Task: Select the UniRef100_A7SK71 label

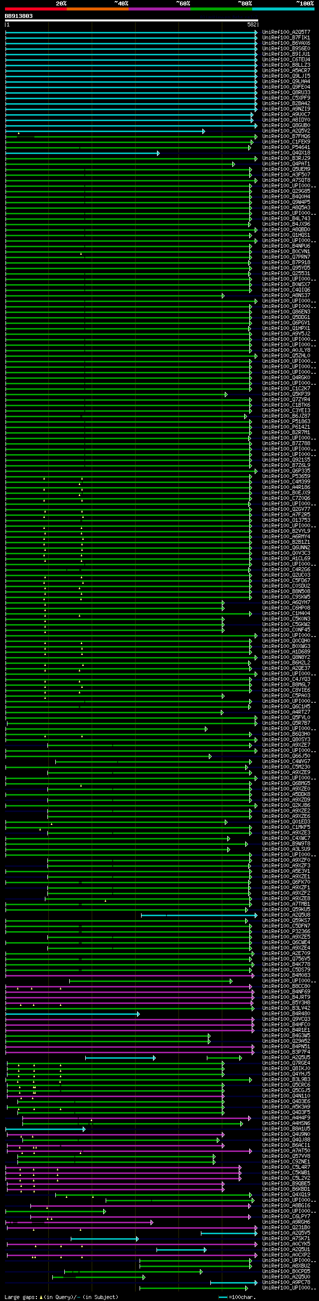Action: 286,1239
